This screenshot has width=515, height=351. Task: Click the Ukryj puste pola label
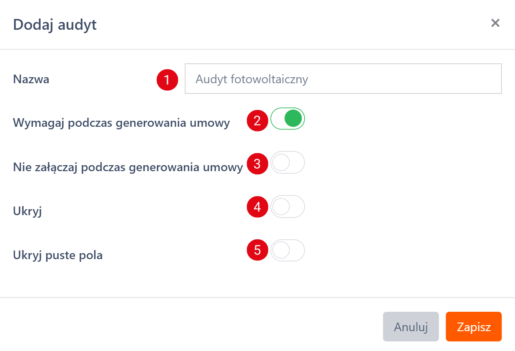[x=58, y=255]
